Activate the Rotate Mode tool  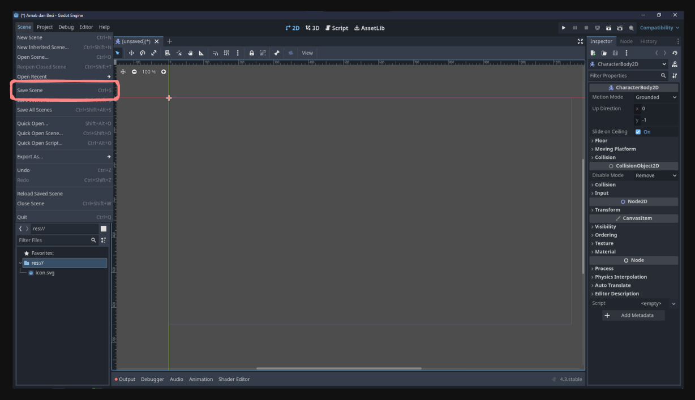click(143, 53)
